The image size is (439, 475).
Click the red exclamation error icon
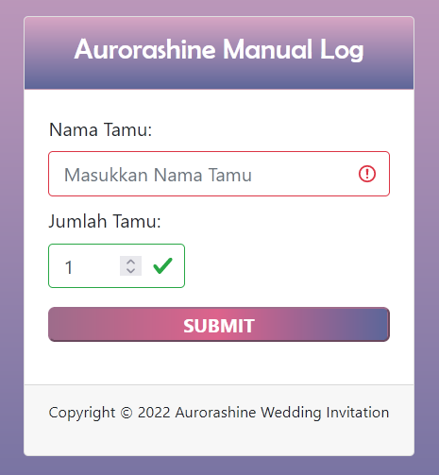point(367,174)
